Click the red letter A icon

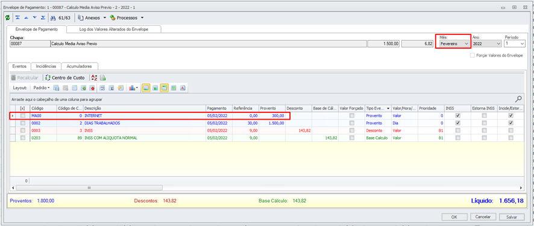click(x=182, y=88)
